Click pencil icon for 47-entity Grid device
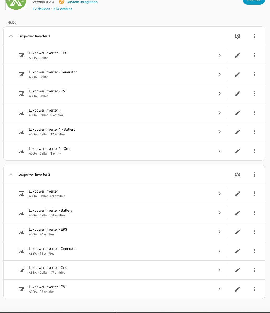The height and width of the screenshot is (313, 270). [238, 270]
